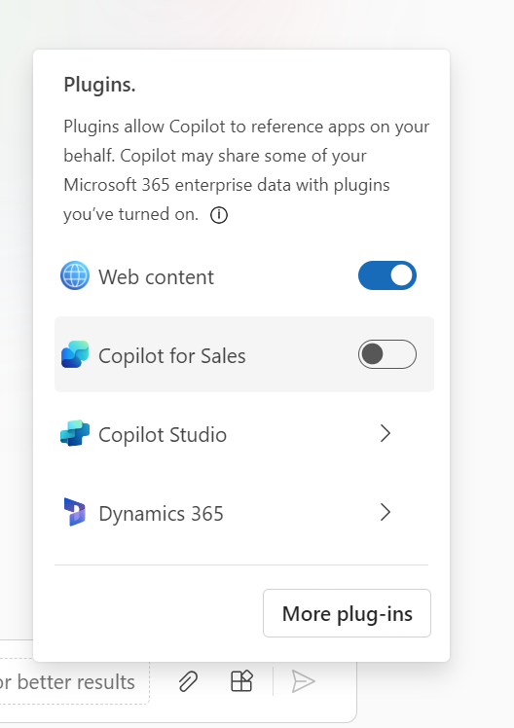Focus the chat input with 'better results' placeholder

(x=74, y=681)
